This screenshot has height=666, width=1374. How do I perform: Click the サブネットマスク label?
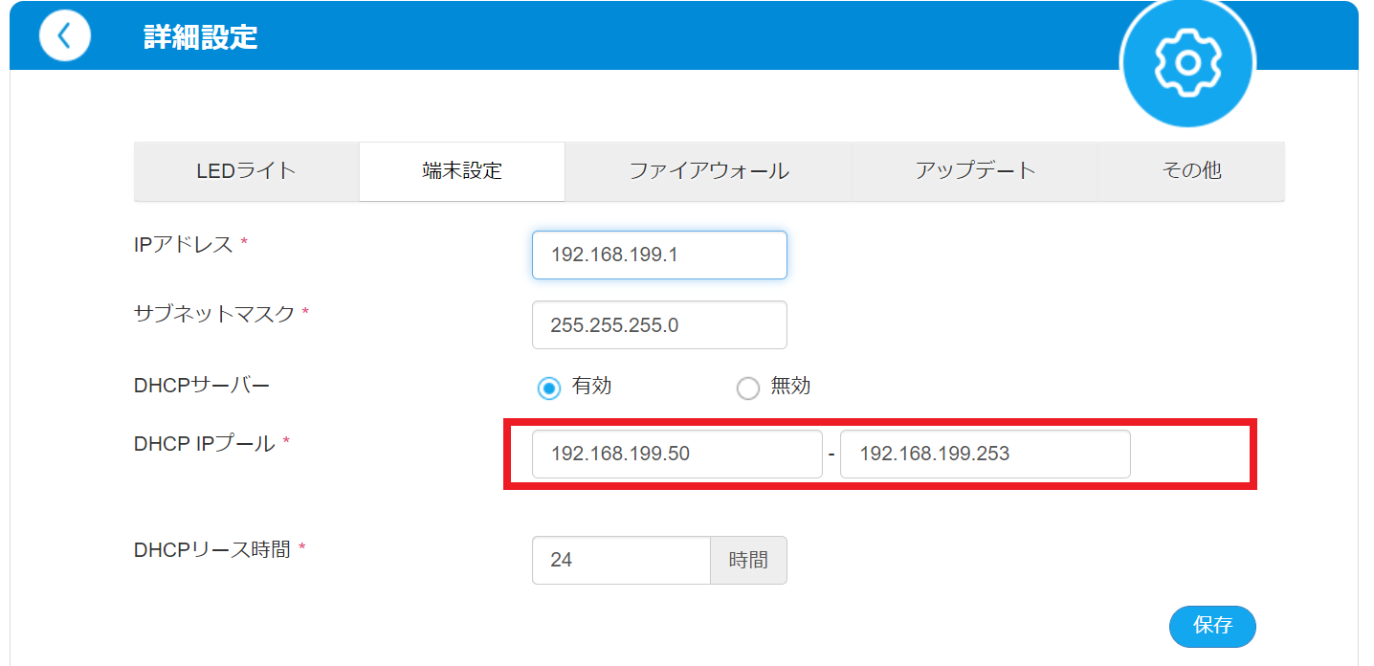(x=214, y=314)
